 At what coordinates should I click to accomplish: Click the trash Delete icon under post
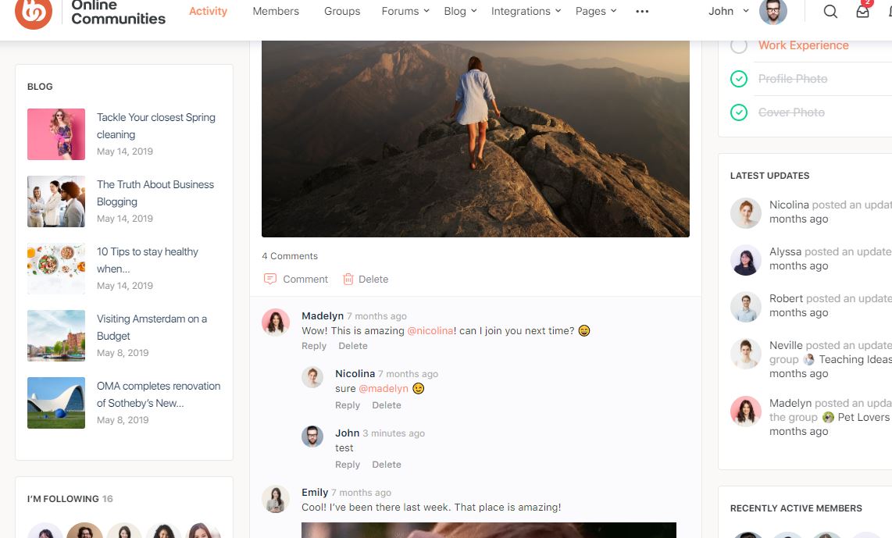[348, 280]
